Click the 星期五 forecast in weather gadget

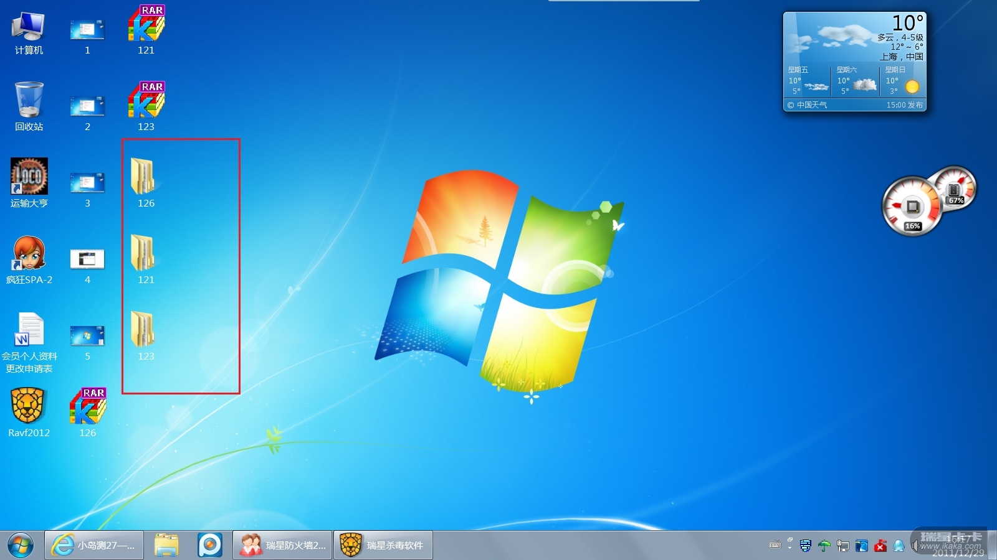(808, 81)
